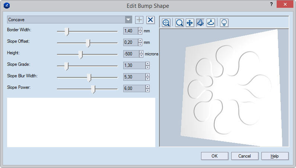
Task: Decrease Height with down arrow
Action: pyautogui.click(x=141, y=56)
